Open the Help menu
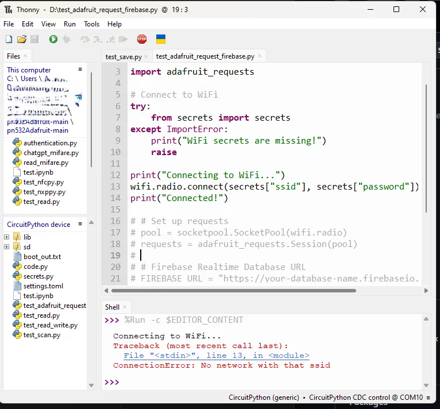Screen dimensions: 440x409 (114, 24)
